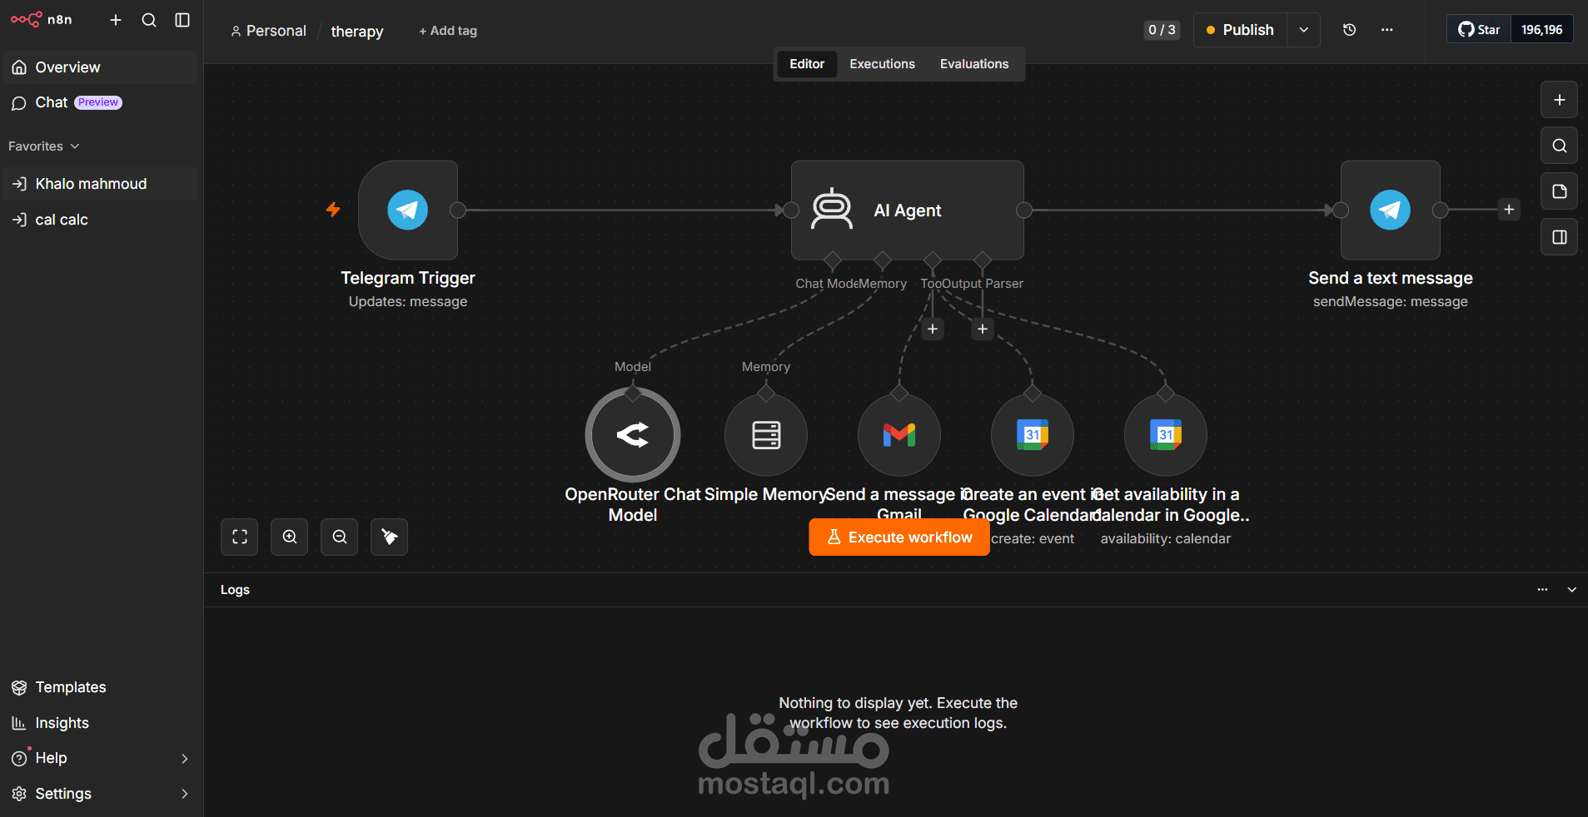Select Create an event Calendar node
Image resolution: width=1588 pixels, height=817 pixels.
point(1033,434)
